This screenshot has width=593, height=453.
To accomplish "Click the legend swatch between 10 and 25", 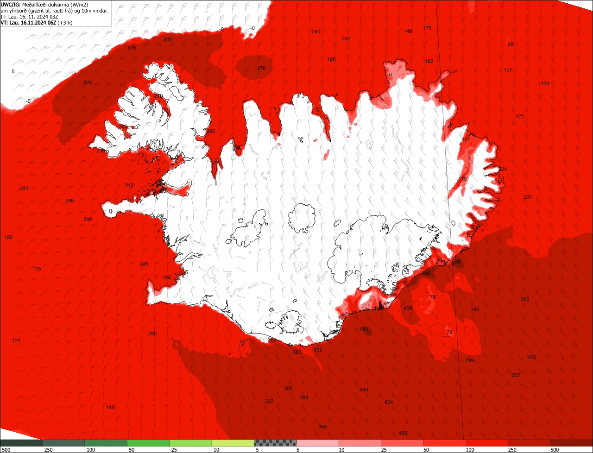I will [x=360, y=443].
